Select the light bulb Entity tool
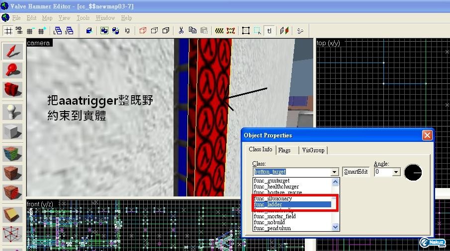450x251 pixels. [12, 111]
